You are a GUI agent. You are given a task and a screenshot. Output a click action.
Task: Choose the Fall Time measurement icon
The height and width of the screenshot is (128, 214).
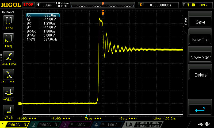pyautogui.click(x=9, y=74)
